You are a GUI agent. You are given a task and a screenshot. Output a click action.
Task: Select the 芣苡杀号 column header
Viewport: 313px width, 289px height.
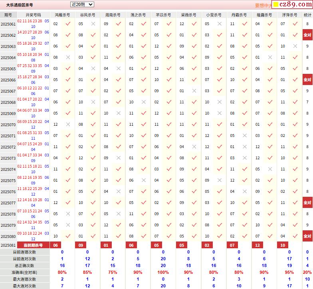(163, 15)
